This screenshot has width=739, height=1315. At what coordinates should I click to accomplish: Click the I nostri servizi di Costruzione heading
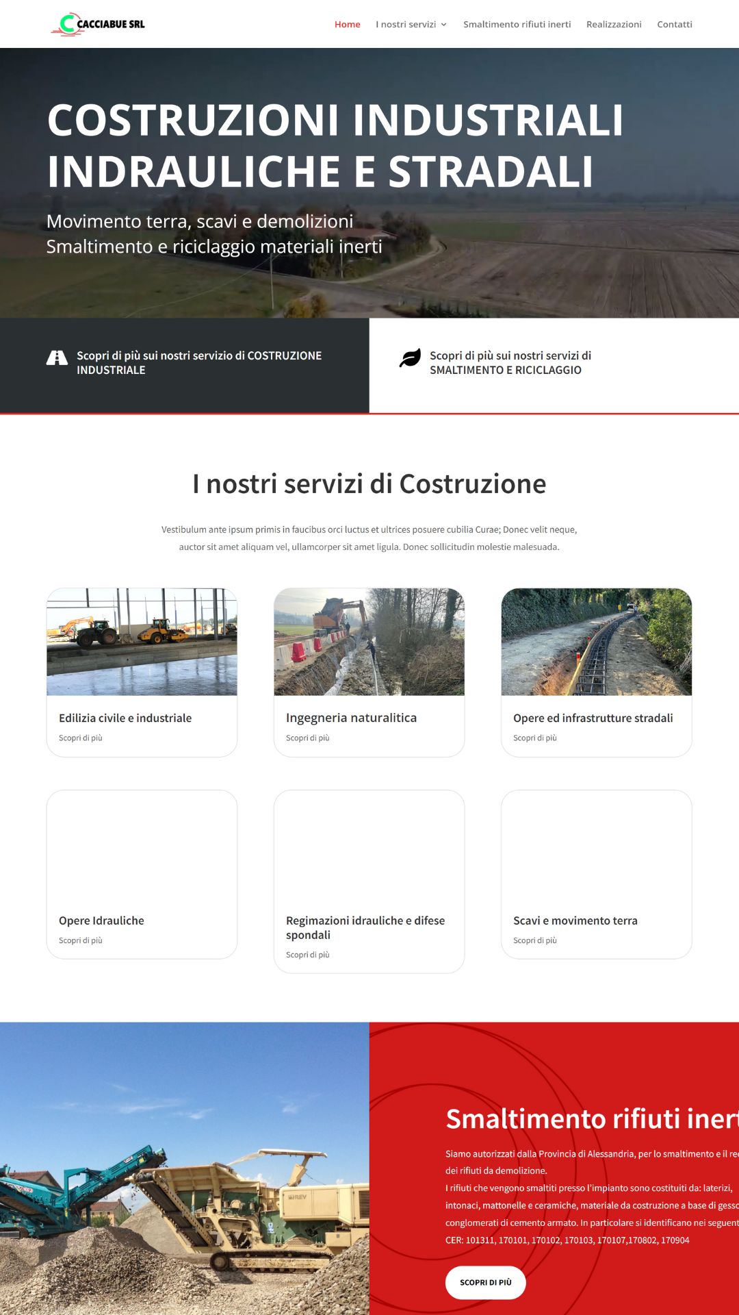(369, 484)
